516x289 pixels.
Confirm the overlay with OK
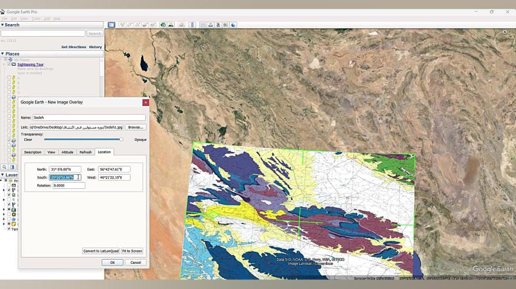pos(112,263)
